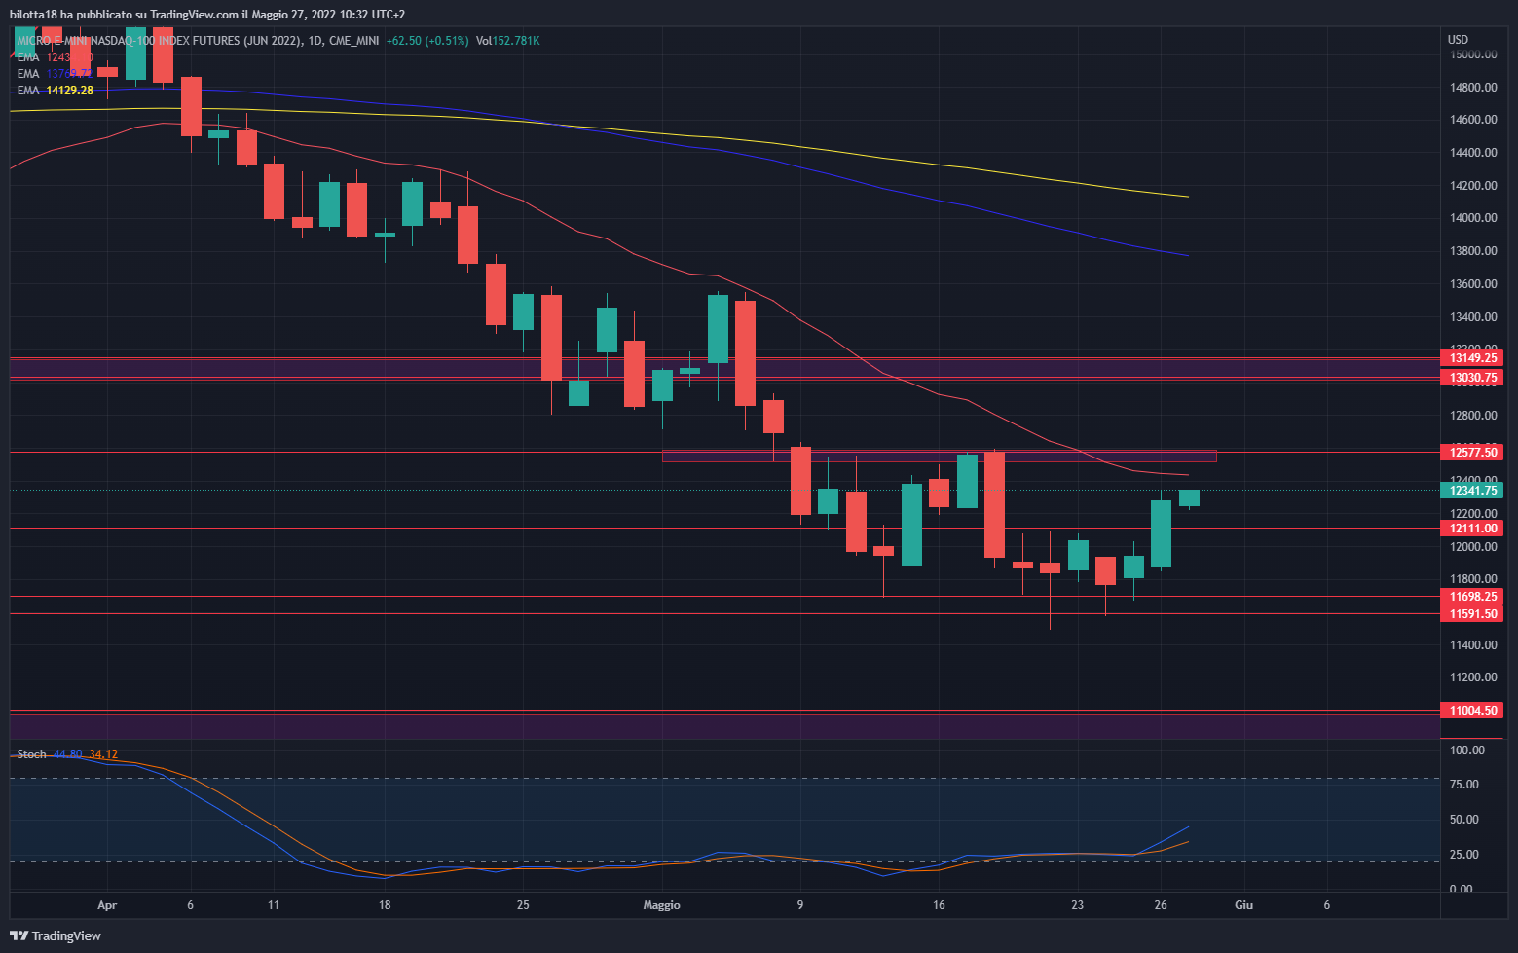Click the 13030.75 red price label
The height and width of the screenshot is (953, 1518).
pos(1471,378)
